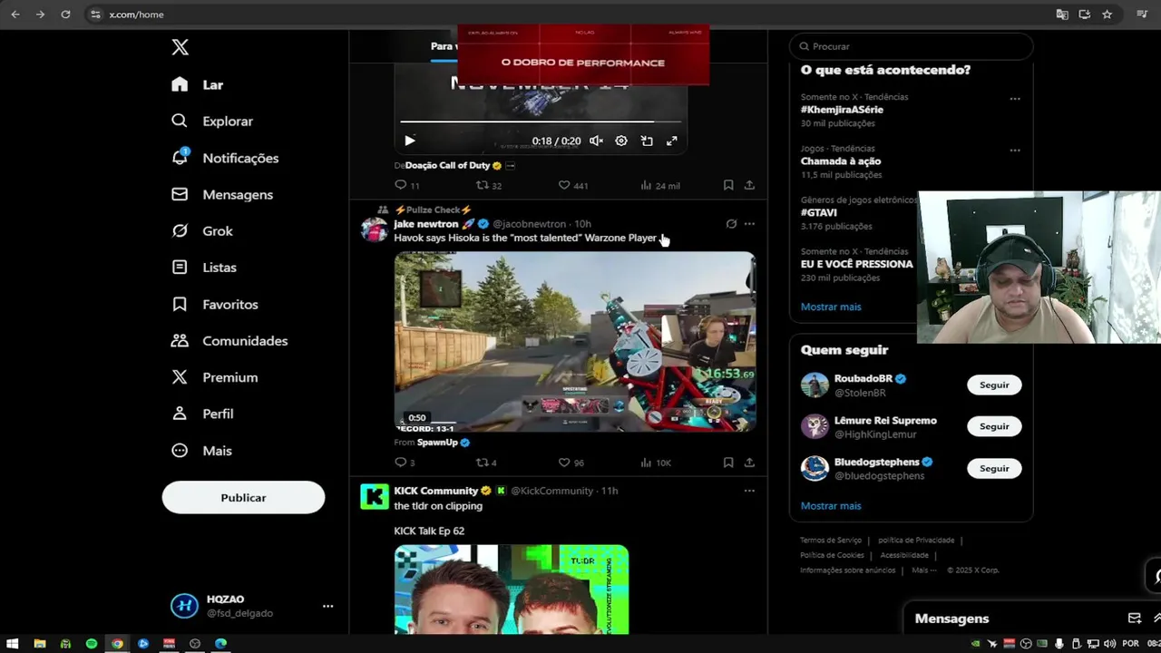Open #KhemjiraASérie trend
This screenshot has height=653, width=1161.
(842, 110)
